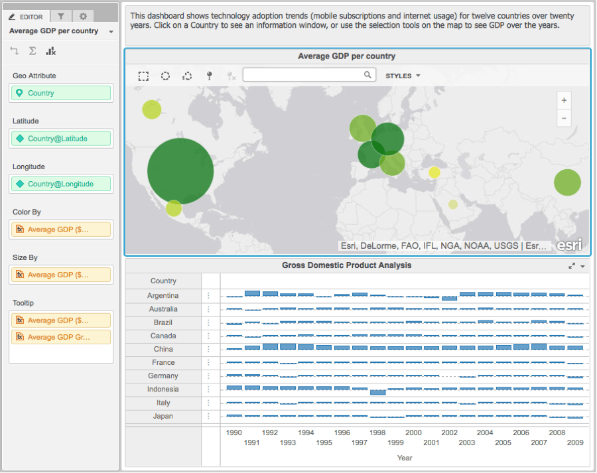Click first Average GDP chip under Tooltip
This screenshot has width=597, height=473.
tap(61, 320)
